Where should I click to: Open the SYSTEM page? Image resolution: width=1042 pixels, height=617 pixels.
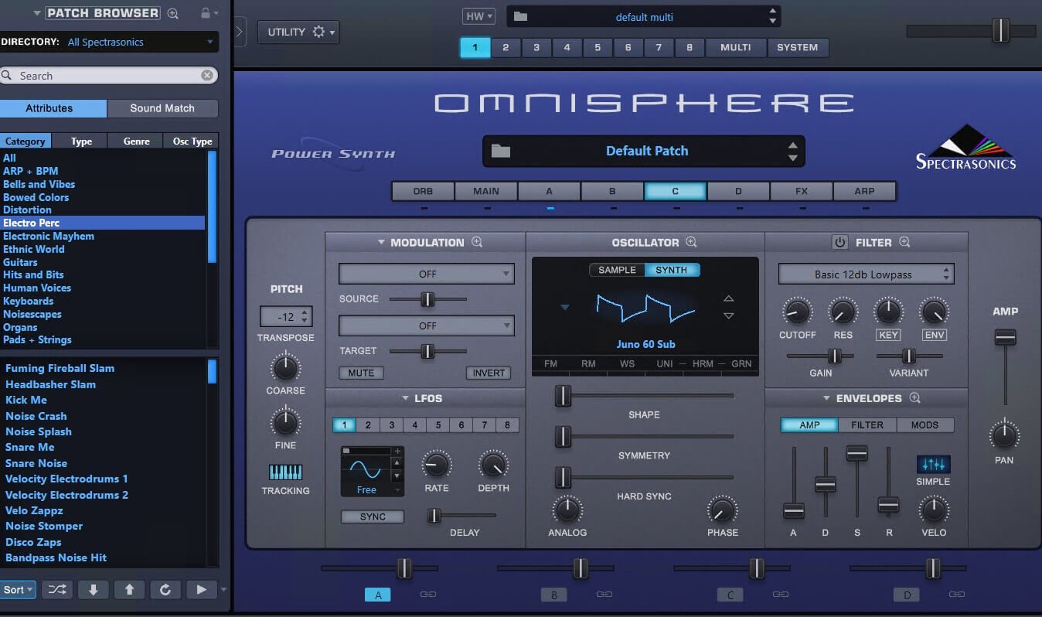point(798,47)
